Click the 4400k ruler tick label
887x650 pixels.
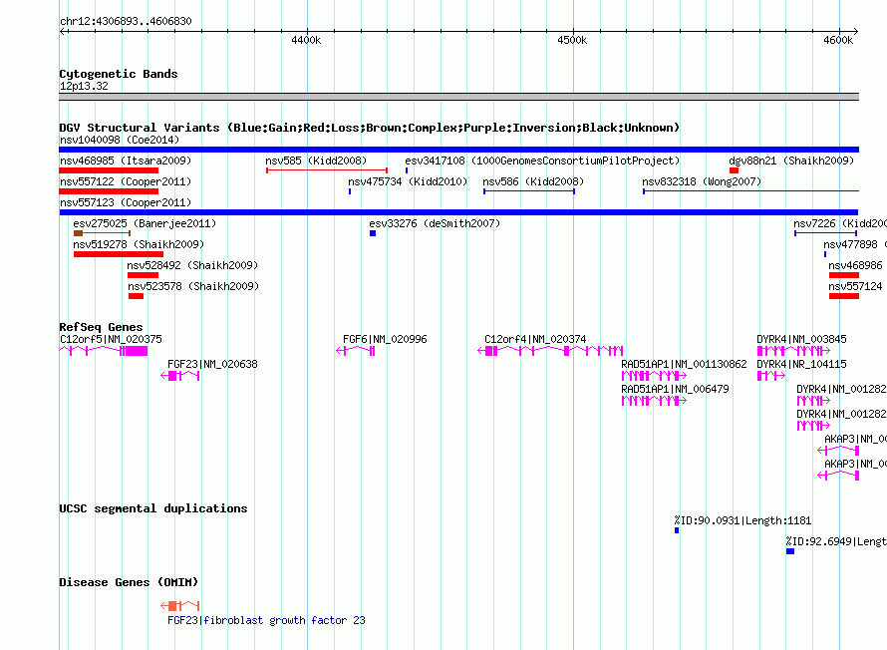pos(306,40)
